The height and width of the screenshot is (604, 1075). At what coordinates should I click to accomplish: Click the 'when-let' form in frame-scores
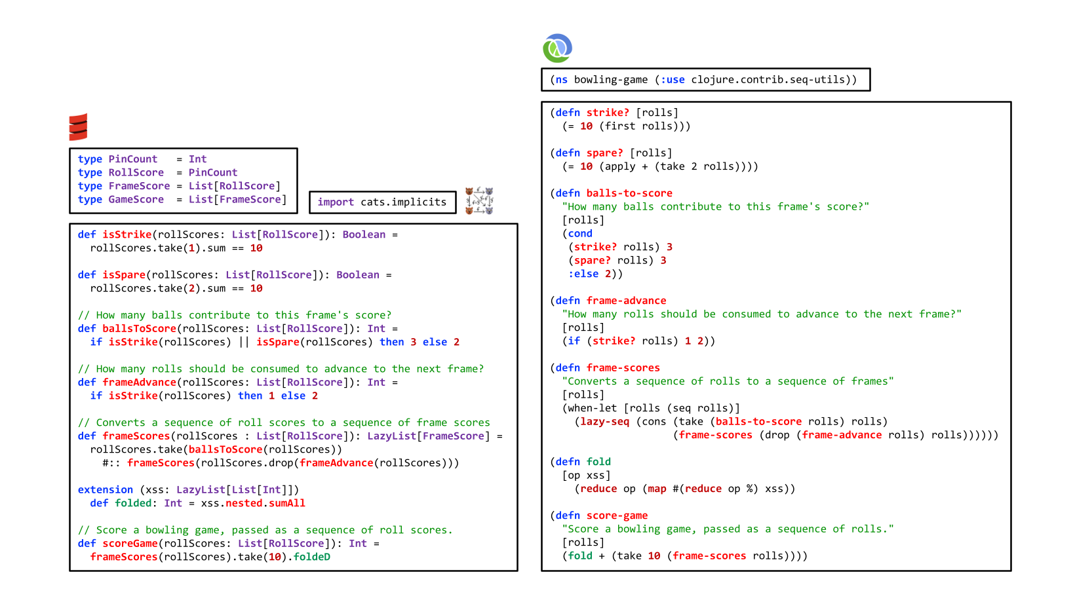coord(593,408)
